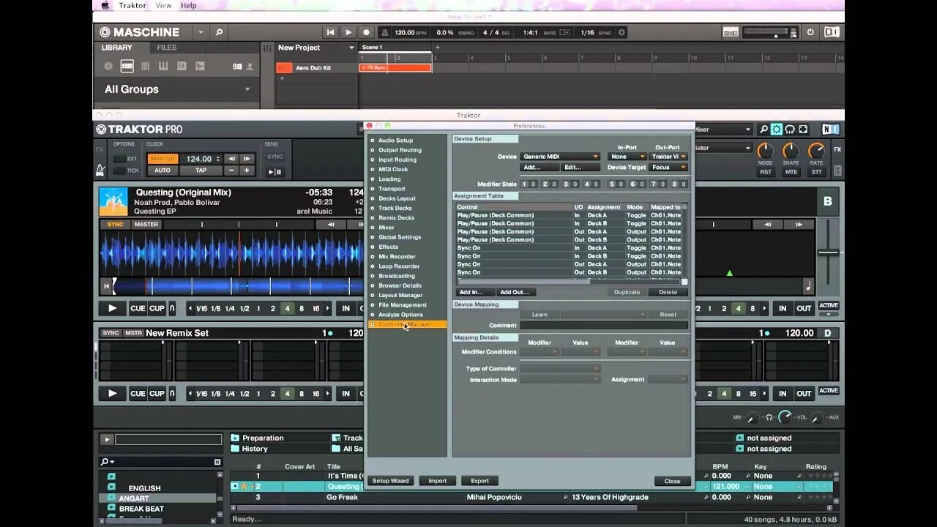Screen dimensions: 937x527
Task: Click SEND SYNC button
Action: click(x=275, y=157)
